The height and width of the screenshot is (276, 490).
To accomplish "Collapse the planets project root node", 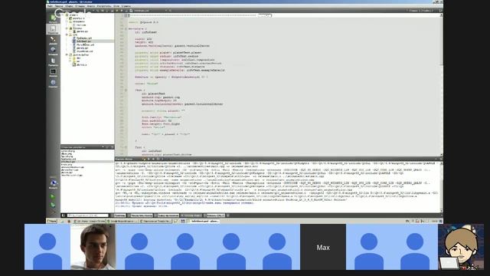I will pyautogui.click(x=63, y=15).
